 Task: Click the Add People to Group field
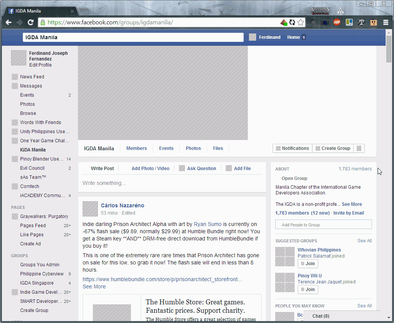click(324, 224)
